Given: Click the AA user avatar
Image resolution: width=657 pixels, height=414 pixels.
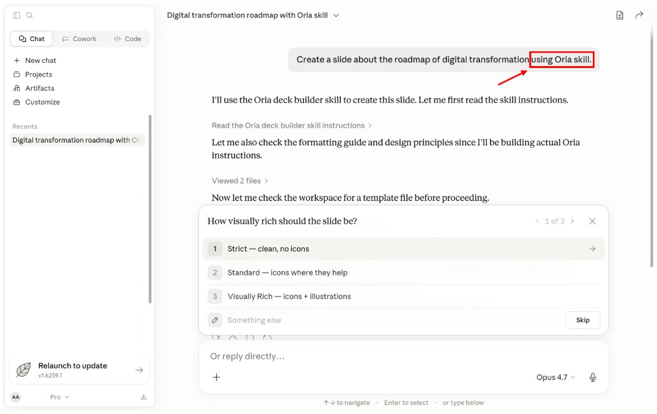Looking at the screenshot, I should pos(15,397).
